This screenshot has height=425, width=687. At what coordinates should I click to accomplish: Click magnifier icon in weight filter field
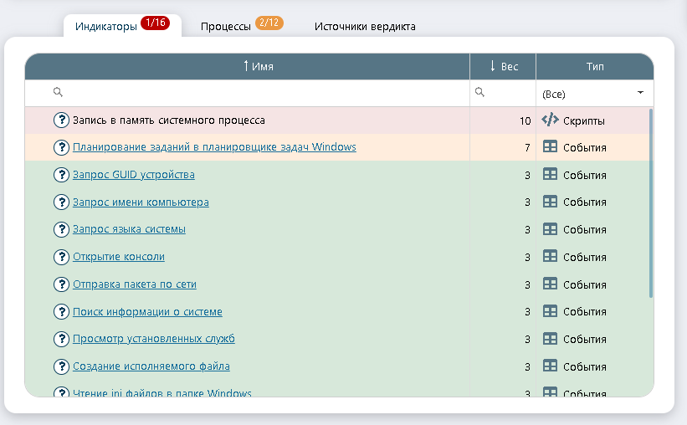[479, 93]
